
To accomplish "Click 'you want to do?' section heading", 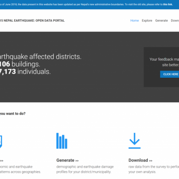I will [x=13, y=113].
